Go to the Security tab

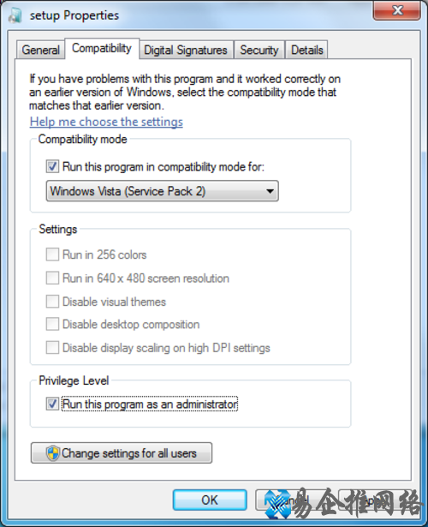coord(259,50)
